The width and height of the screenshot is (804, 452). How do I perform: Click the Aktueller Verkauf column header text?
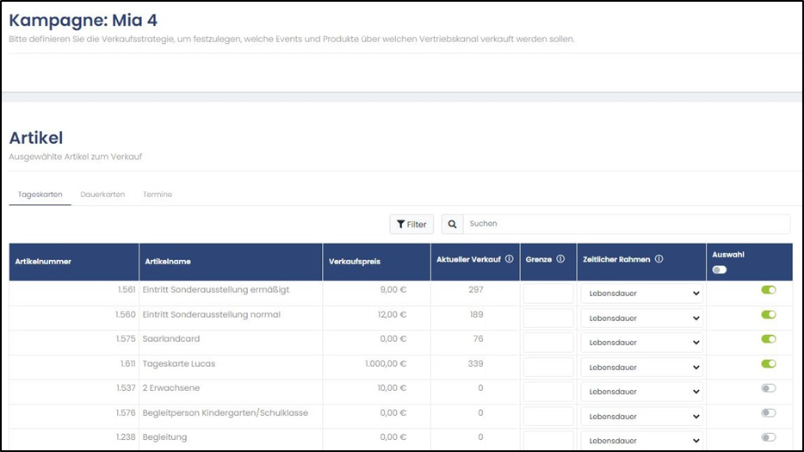[468, 260]
